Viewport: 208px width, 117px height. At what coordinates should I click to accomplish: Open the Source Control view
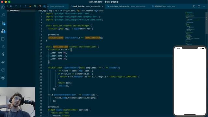(x=3, y=23)
